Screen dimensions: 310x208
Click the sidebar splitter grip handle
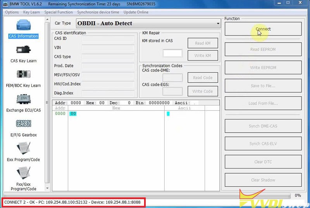pos(47,102)
